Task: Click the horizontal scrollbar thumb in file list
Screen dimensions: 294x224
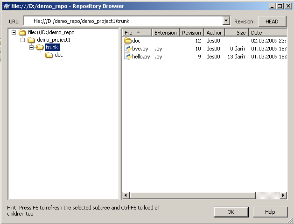Action: (192, 195)
